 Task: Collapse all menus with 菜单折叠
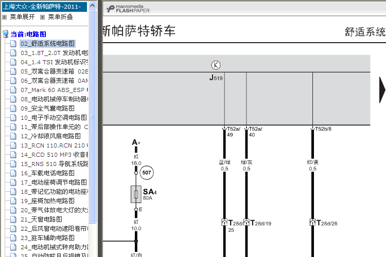(61, 17)
